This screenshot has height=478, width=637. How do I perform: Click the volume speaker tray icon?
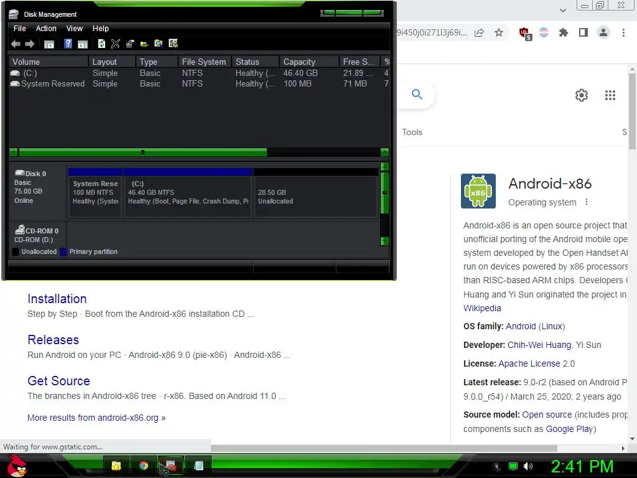528,466
